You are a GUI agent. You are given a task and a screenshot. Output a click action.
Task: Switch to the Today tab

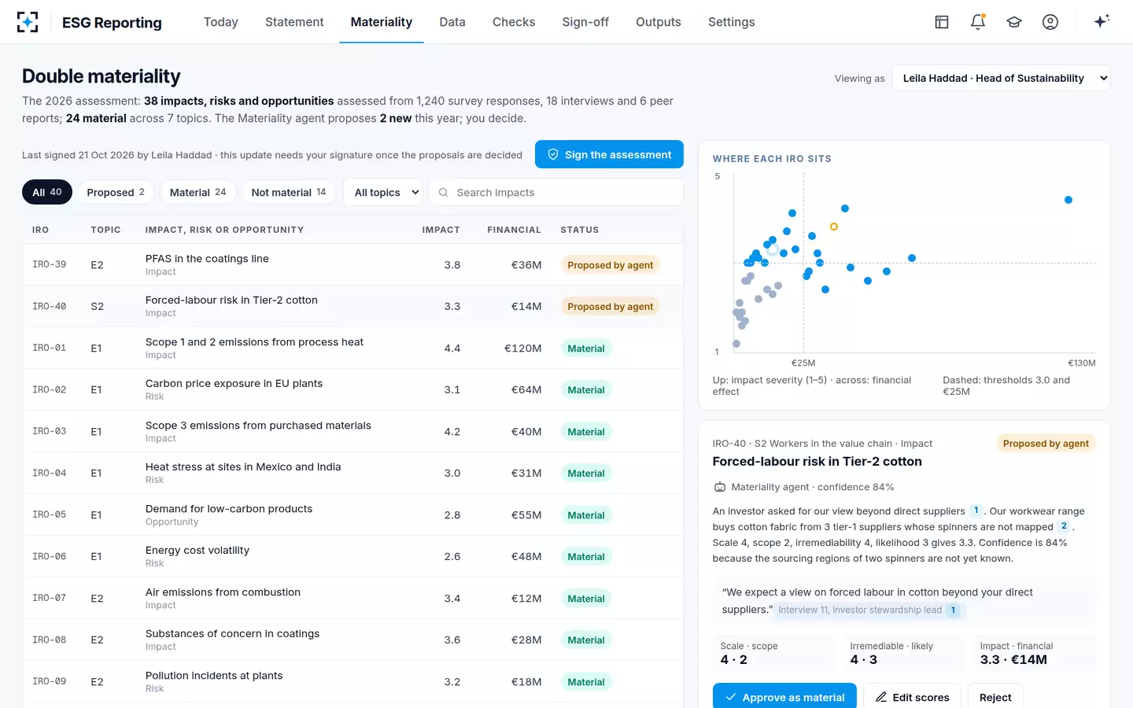point(221,22)
